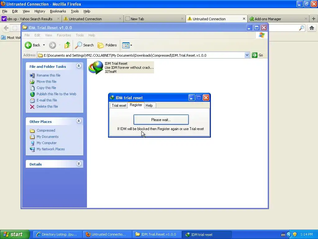This screenshot has height=239, width=318.
Task: Switch to Untrusted Connection taskbar button
Action: pyautogui.click(x=107, y=234)
